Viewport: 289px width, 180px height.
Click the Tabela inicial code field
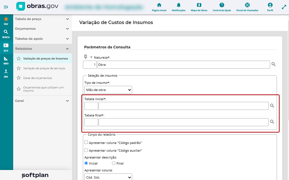coord(91,106)
